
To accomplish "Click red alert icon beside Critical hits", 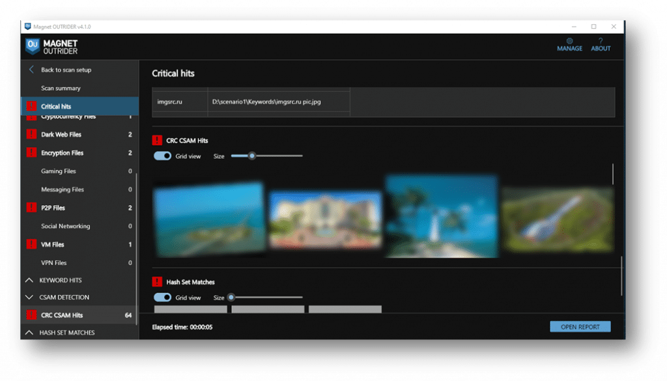I will pos(31,106).
